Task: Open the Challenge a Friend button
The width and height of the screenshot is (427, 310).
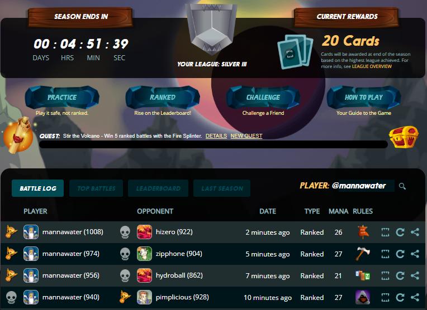Action: pos(263,97)
